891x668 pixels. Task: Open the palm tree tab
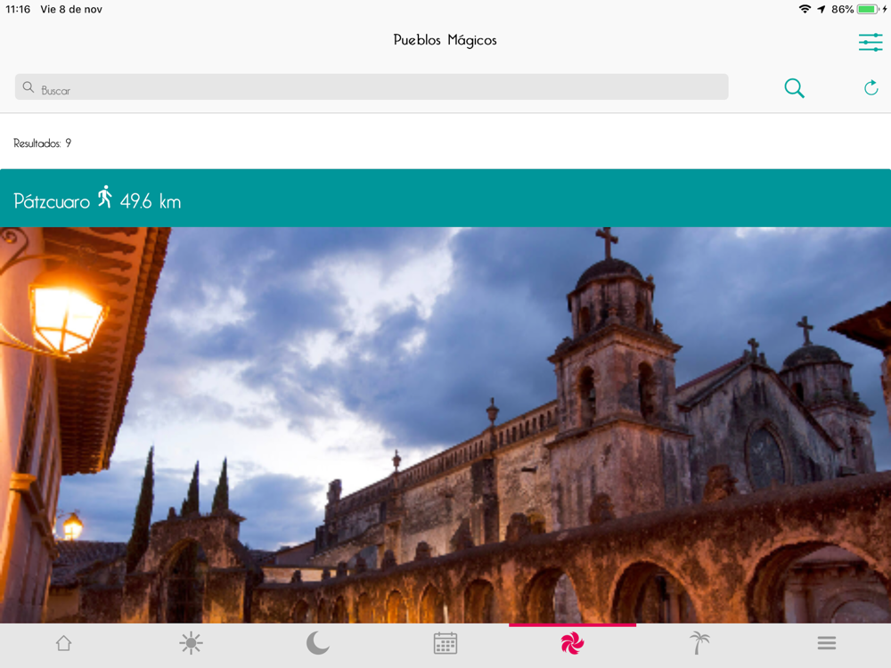point(699,644)
